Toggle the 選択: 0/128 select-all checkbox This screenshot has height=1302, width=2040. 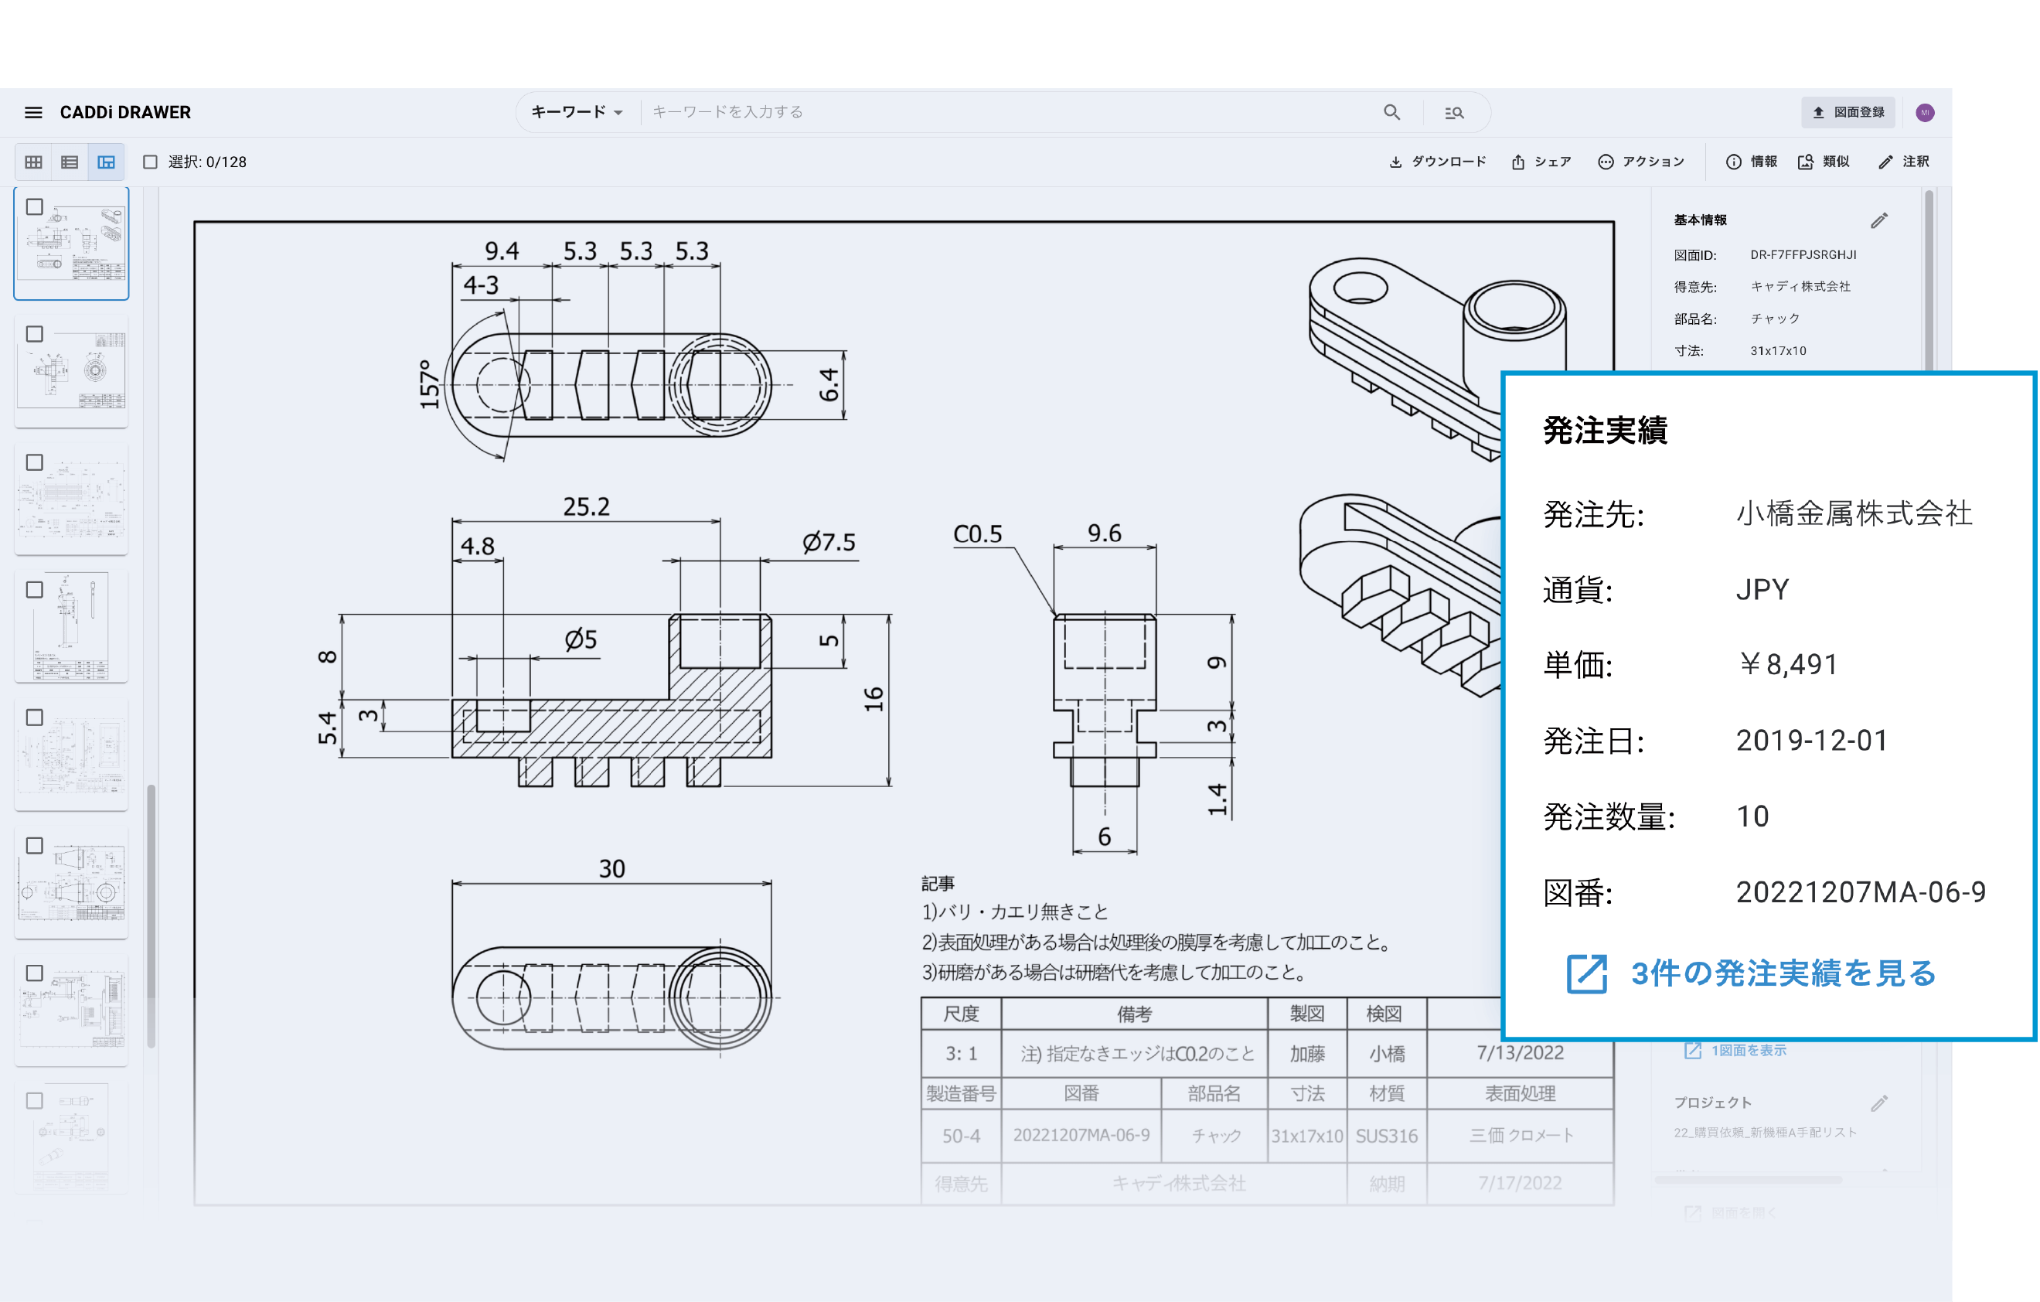coord(150,162)
